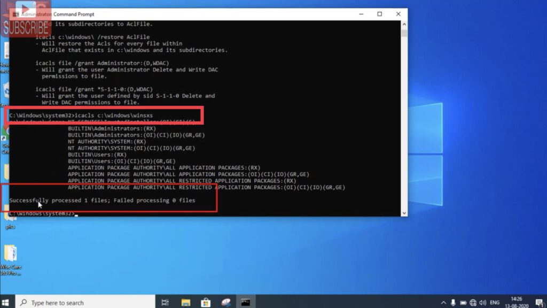Click the 'BUILTIN\Users:(RX)' output line
Image resolution: width=547 pixels, height=308 pixels.
point(97,155)
